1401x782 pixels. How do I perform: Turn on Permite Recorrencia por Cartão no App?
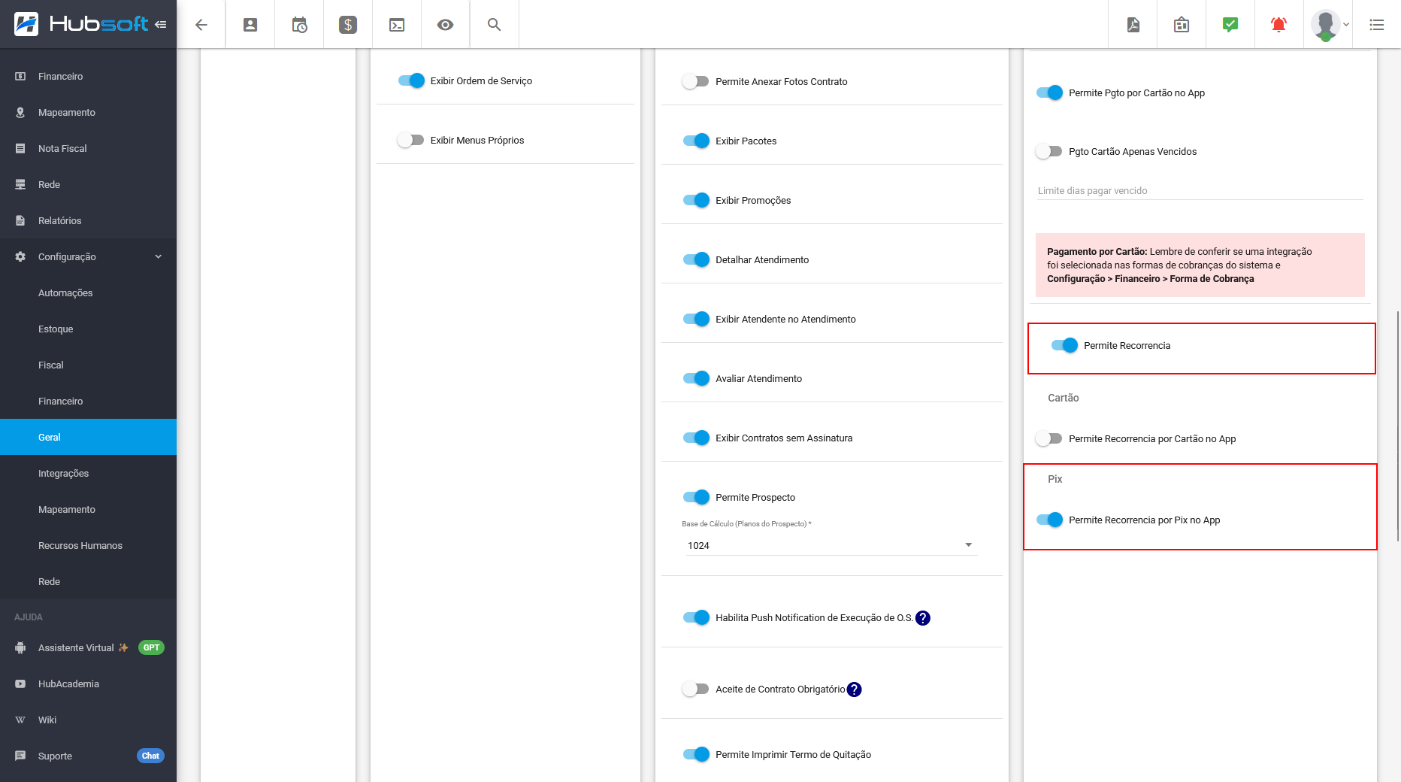pos(1048,438)
